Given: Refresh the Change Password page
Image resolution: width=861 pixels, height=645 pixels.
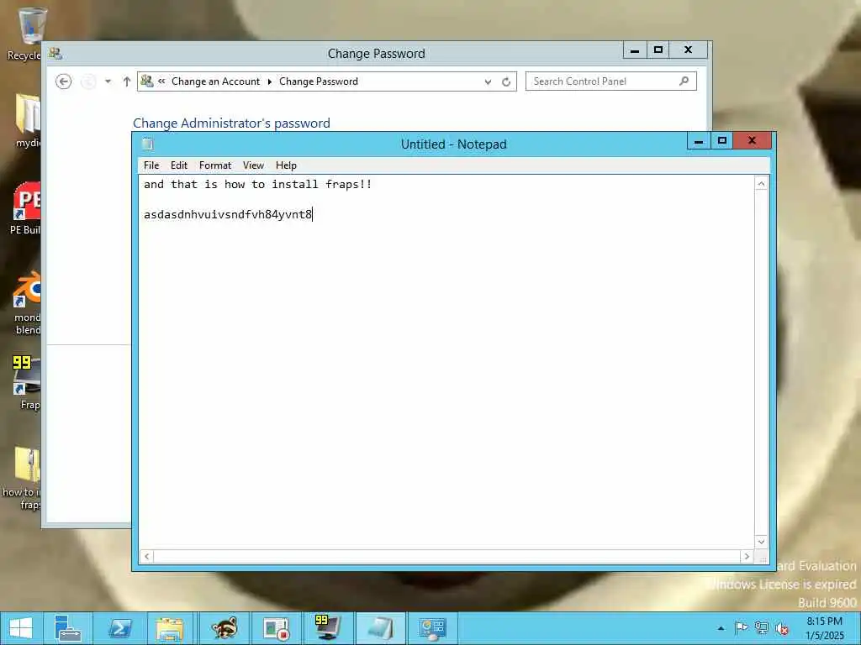Looking at the screenshot, I should pyautogui.click(x=506, y=81).
